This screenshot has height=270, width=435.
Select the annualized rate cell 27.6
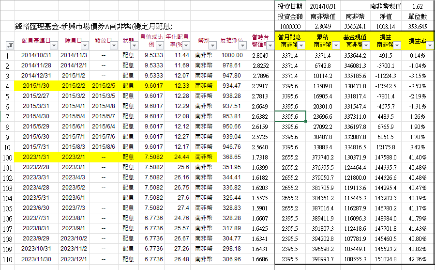coord(177,198)
